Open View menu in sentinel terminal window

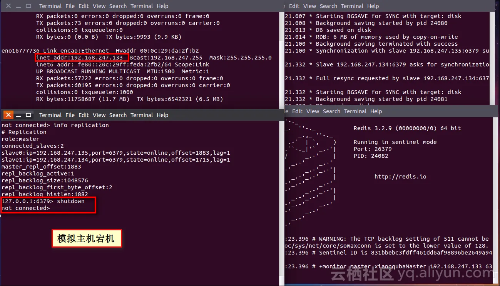[313, 111]
